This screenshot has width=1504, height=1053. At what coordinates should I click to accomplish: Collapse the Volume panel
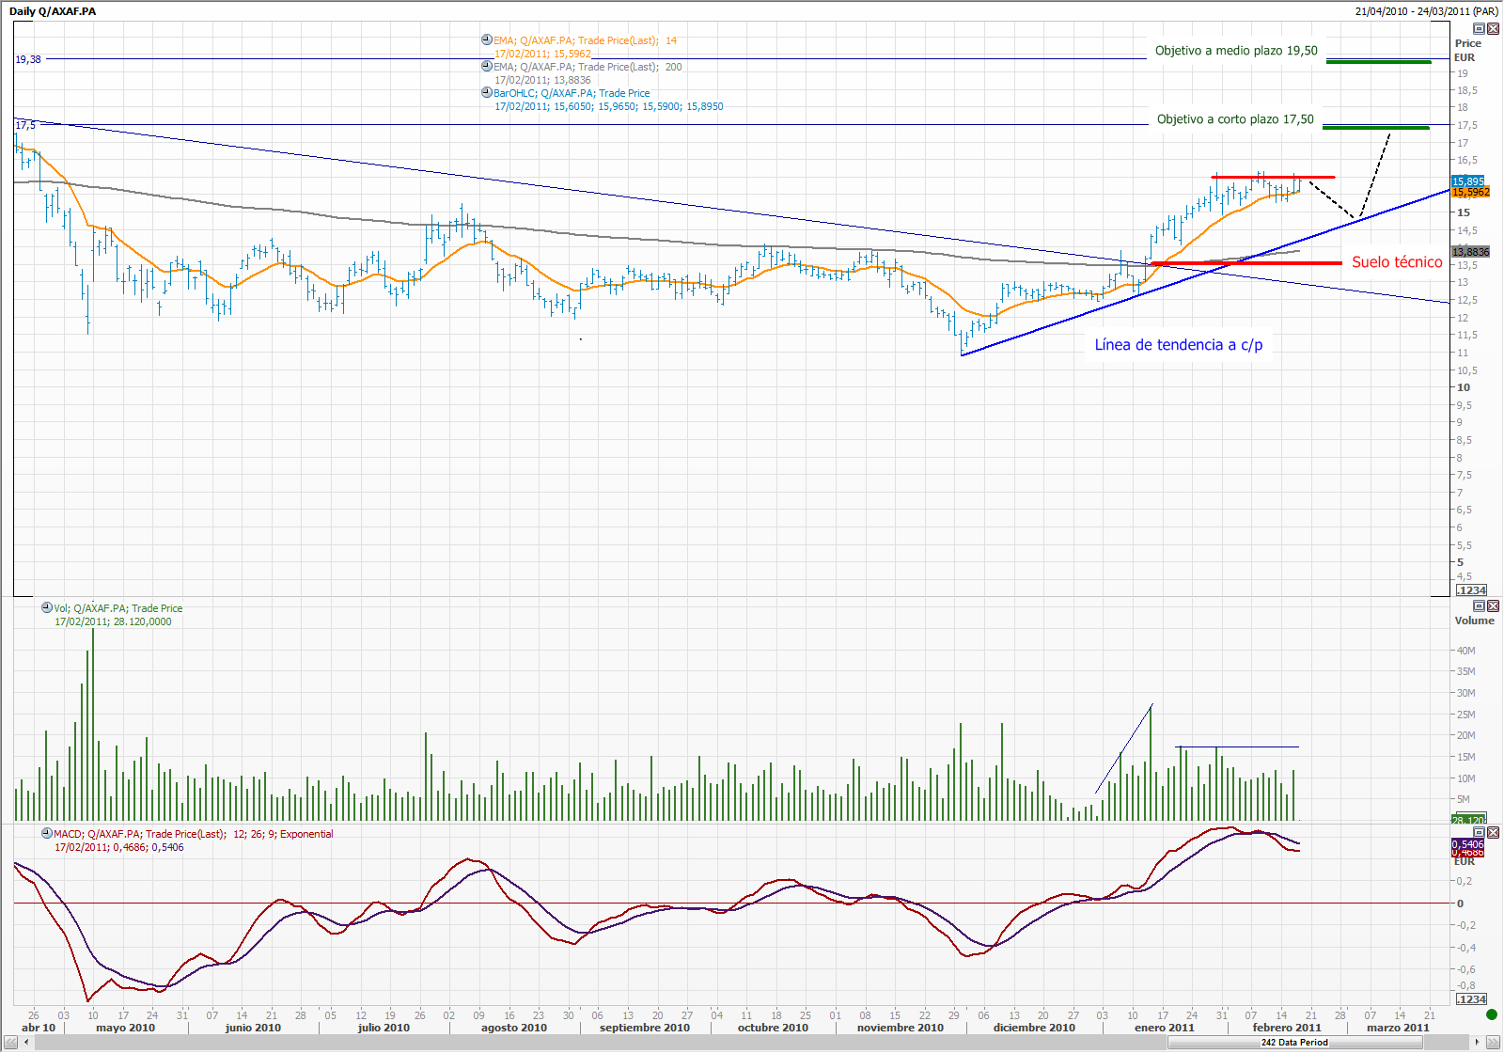(x=1479, y=606)
